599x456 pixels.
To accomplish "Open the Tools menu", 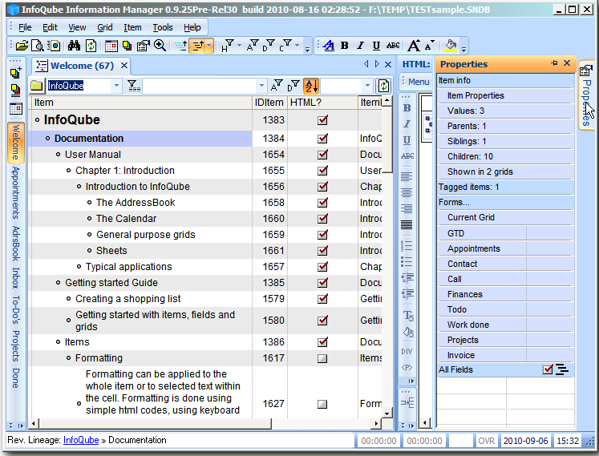I will [x=163, y=27].
